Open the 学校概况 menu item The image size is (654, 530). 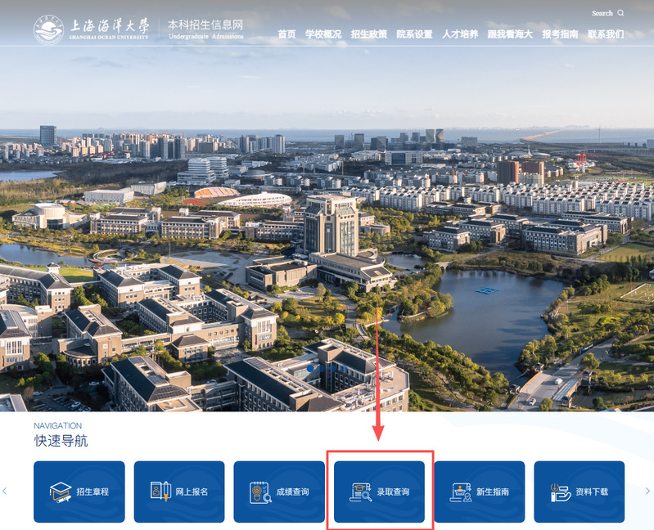click(322, 34)
